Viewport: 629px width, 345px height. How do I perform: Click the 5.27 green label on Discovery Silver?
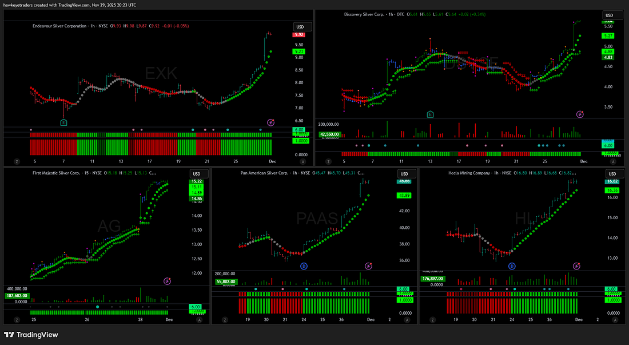[608, 35]
